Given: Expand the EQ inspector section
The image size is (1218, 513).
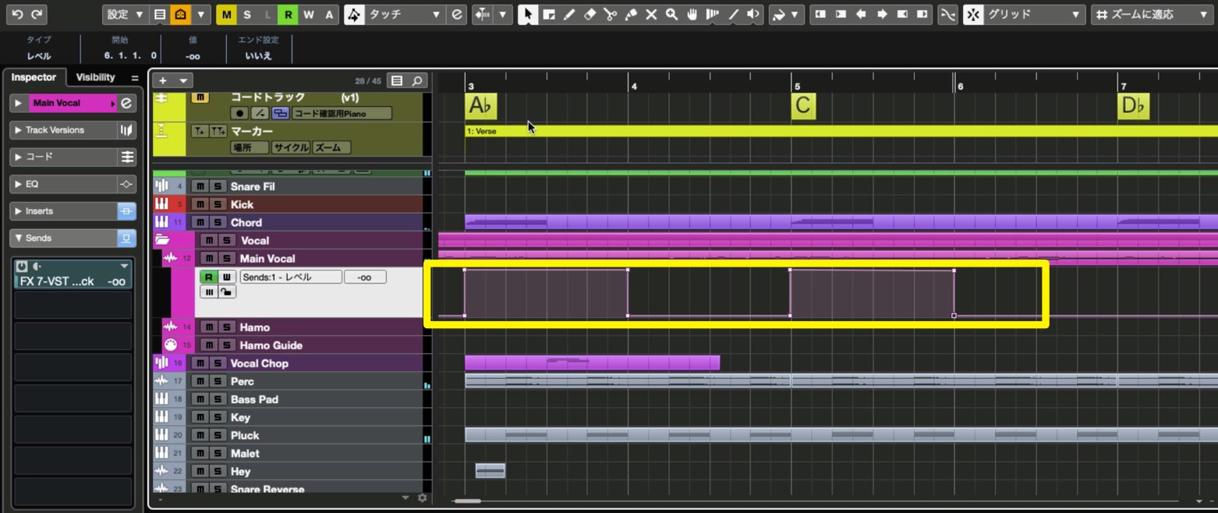Looking at the screenshot, I should click(x=73, y=184).
